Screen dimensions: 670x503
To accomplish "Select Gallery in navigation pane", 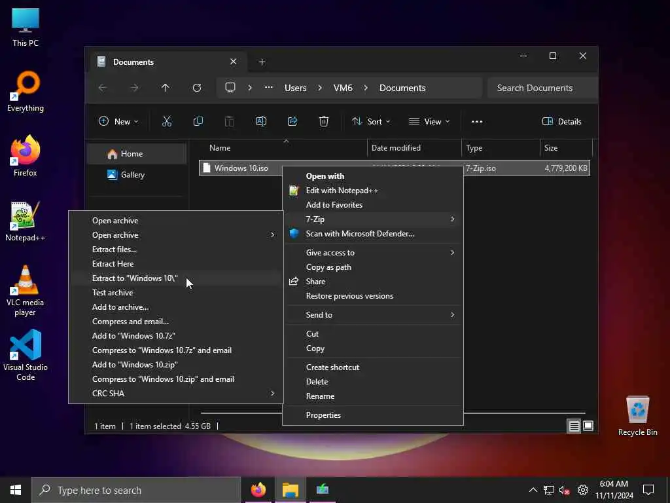I will click(137, 174).
